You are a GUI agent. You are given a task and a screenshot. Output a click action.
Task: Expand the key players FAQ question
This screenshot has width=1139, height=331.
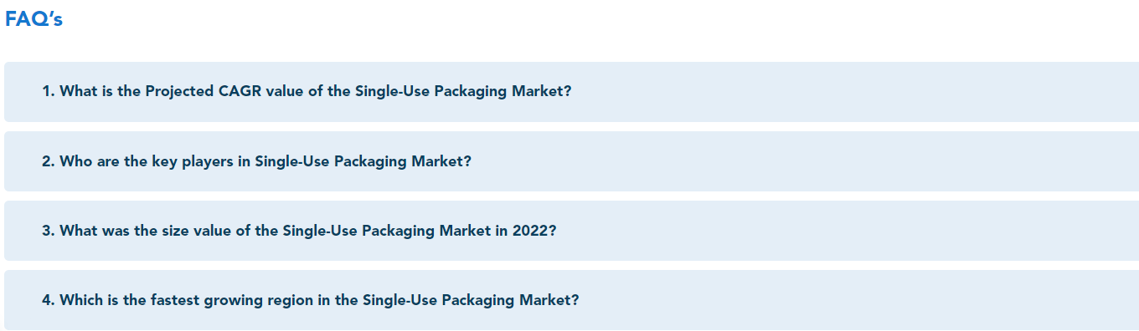click(571, 161)
